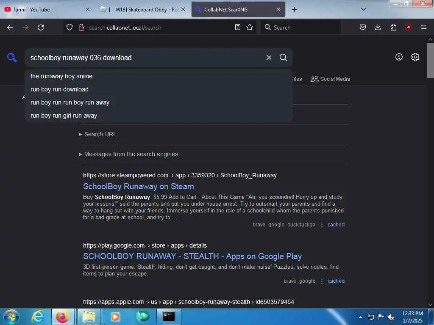This screenshot has width=434, height=325.
Task: Click the apps.apple.com result URL
Action: point(189,302)
